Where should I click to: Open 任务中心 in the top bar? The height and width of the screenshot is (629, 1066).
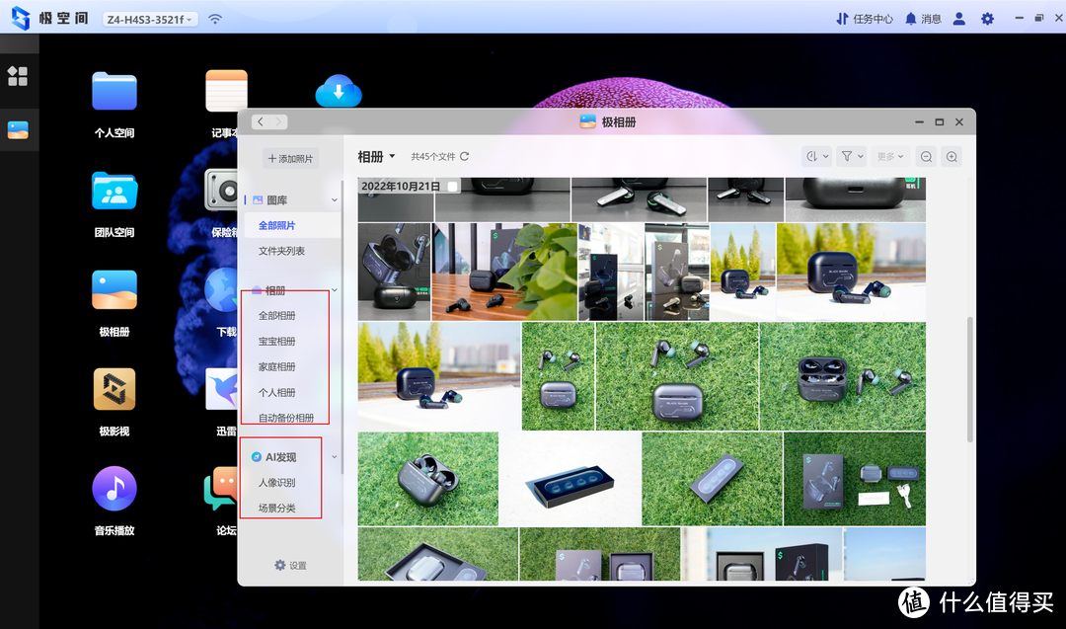pyautogui.click(x=864, y=18)
